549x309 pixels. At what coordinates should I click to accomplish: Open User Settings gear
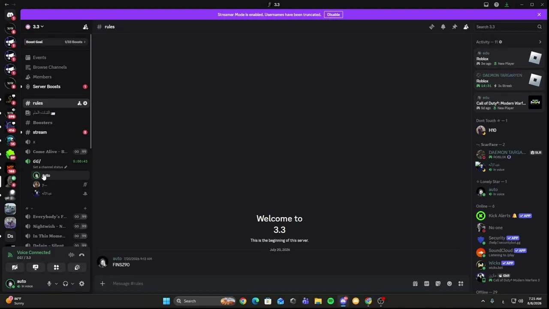pyautogui.click(x=81, y=284)
